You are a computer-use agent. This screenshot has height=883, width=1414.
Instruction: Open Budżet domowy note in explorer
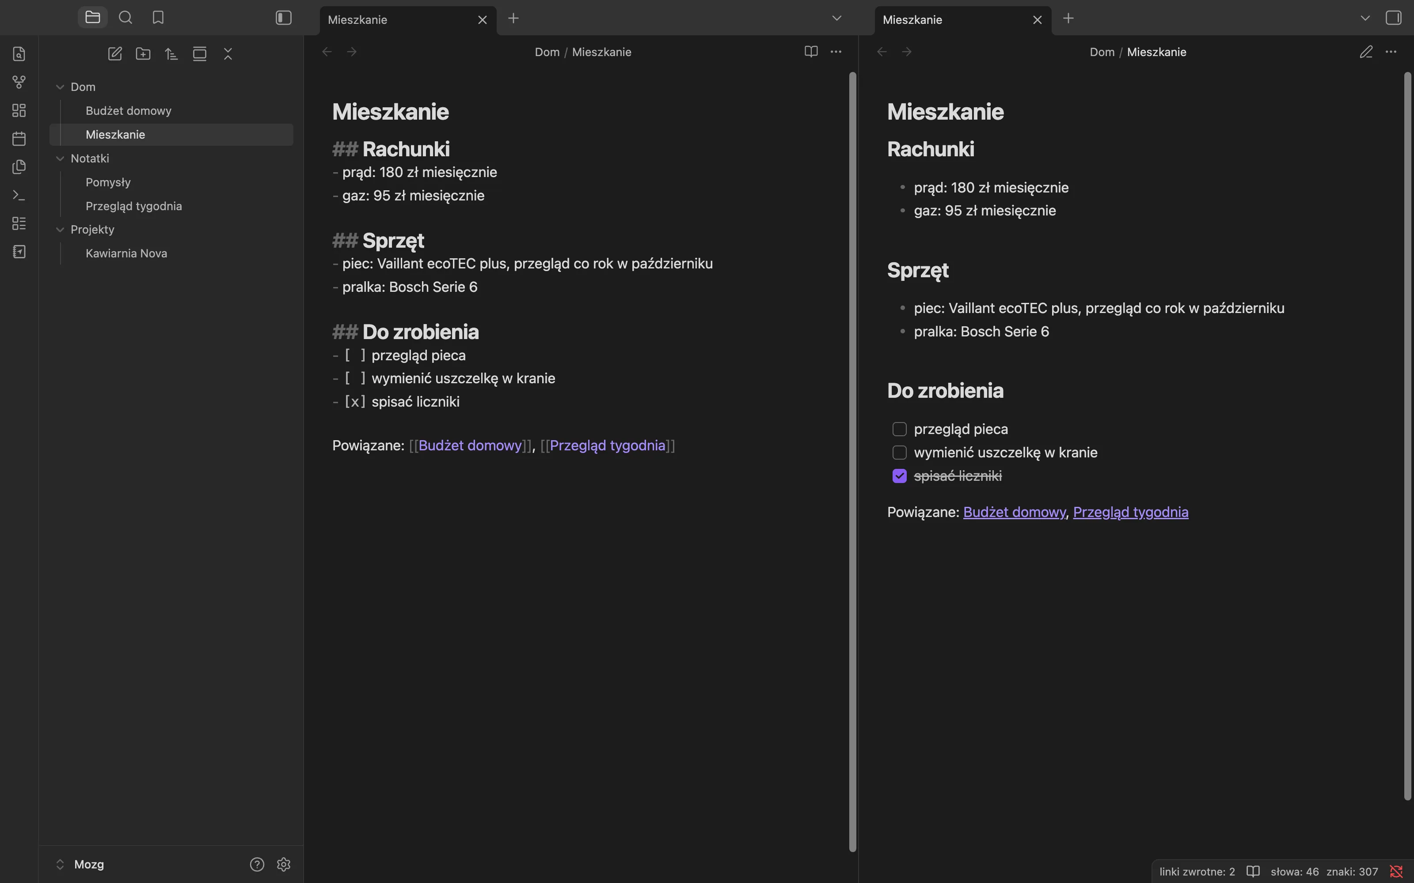coord(171,111)
